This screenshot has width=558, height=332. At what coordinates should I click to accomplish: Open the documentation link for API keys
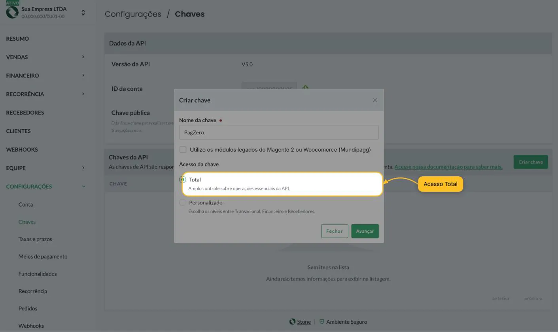(448, 167)
